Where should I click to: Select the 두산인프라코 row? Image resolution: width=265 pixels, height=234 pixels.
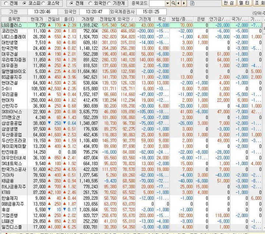131,140
